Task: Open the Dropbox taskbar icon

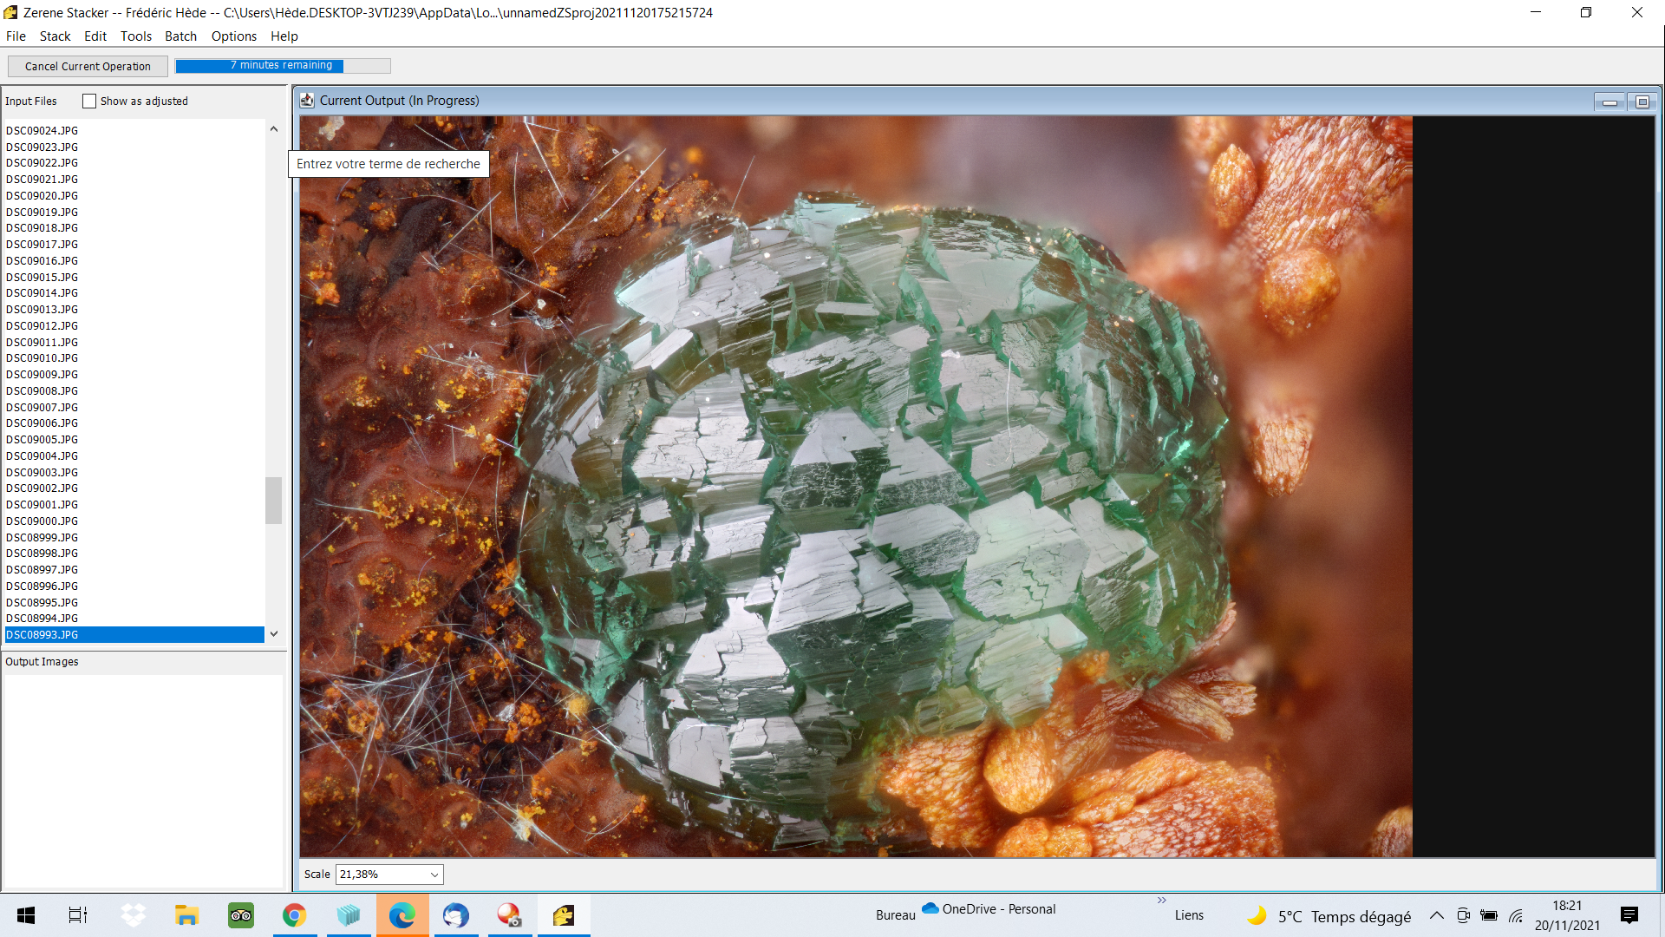Action: 133,915
